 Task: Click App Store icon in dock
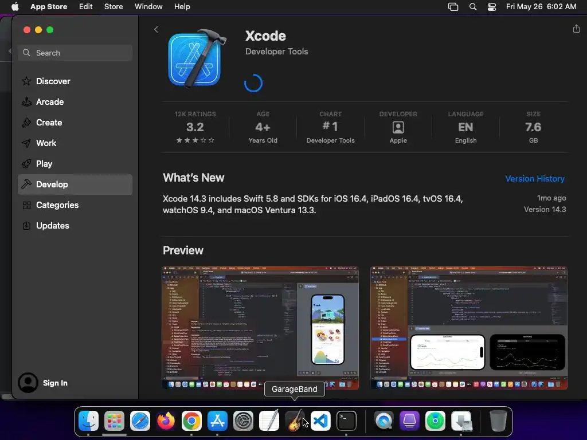[217, 421]
